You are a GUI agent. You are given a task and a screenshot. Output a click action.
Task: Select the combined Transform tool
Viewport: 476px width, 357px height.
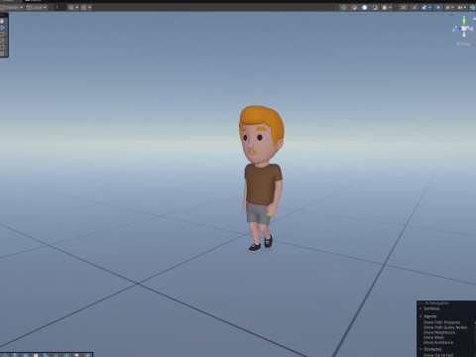click(x=3, y=54)
